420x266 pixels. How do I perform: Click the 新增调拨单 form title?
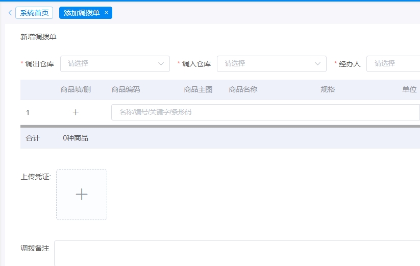[38, 37]
